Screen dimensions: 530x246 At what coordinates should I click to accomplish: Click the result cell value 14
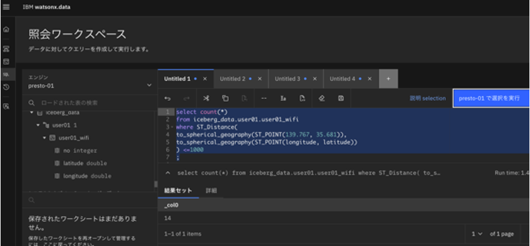coord(168,218)
